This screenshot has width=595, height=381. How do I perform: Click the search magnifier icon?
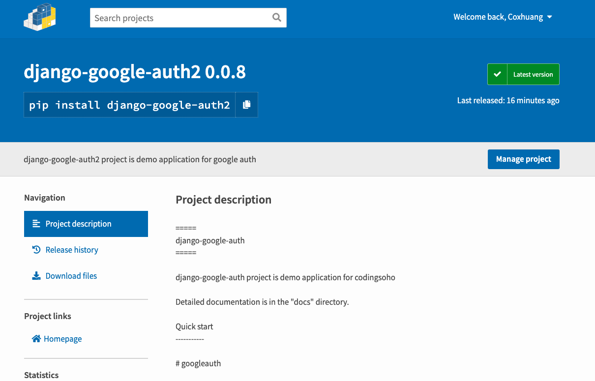[277, 18]
